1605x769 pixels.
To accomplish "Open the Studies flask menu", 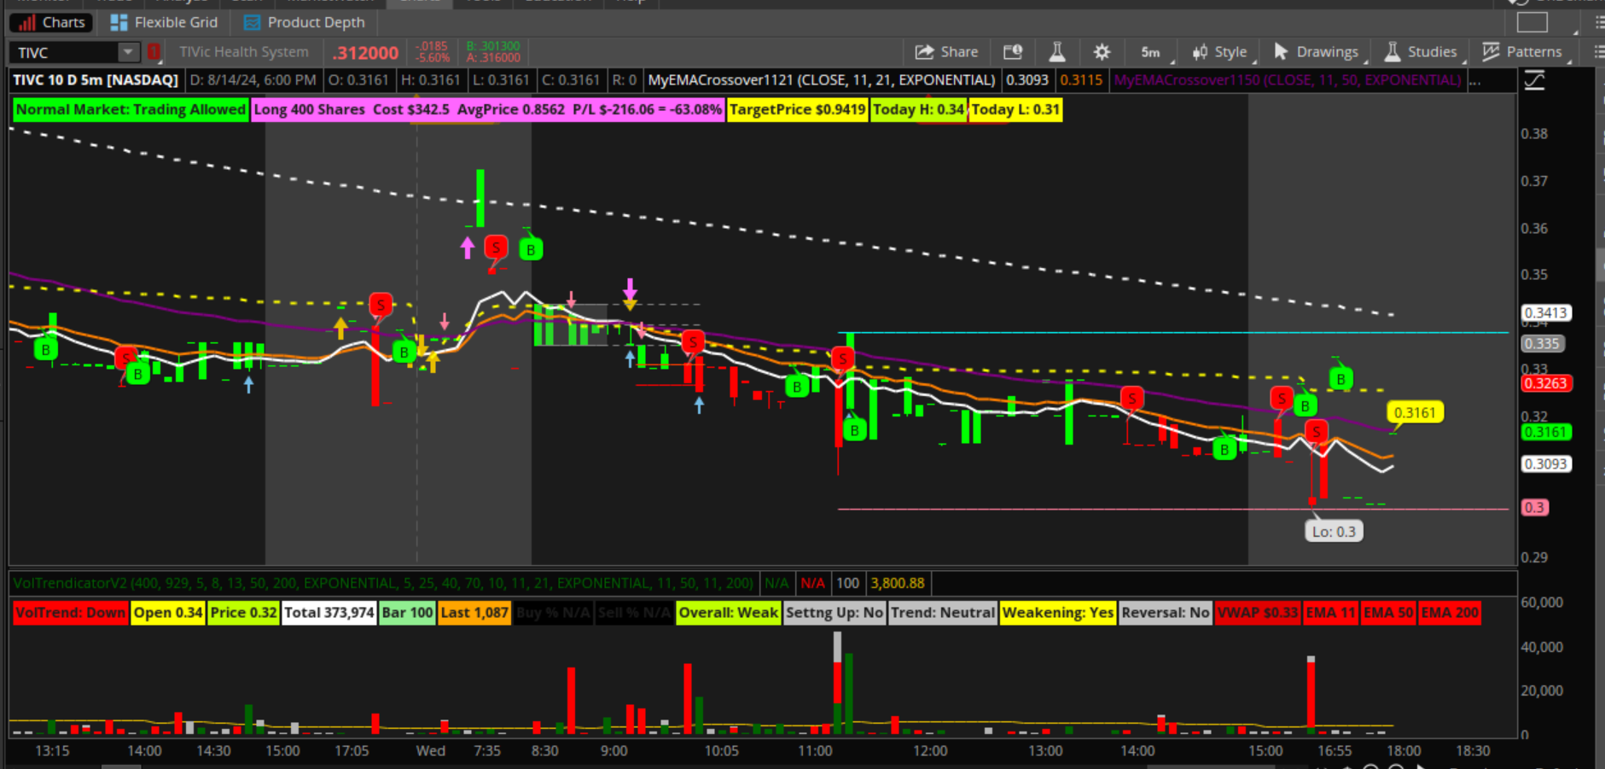I will coord(1421,52).
